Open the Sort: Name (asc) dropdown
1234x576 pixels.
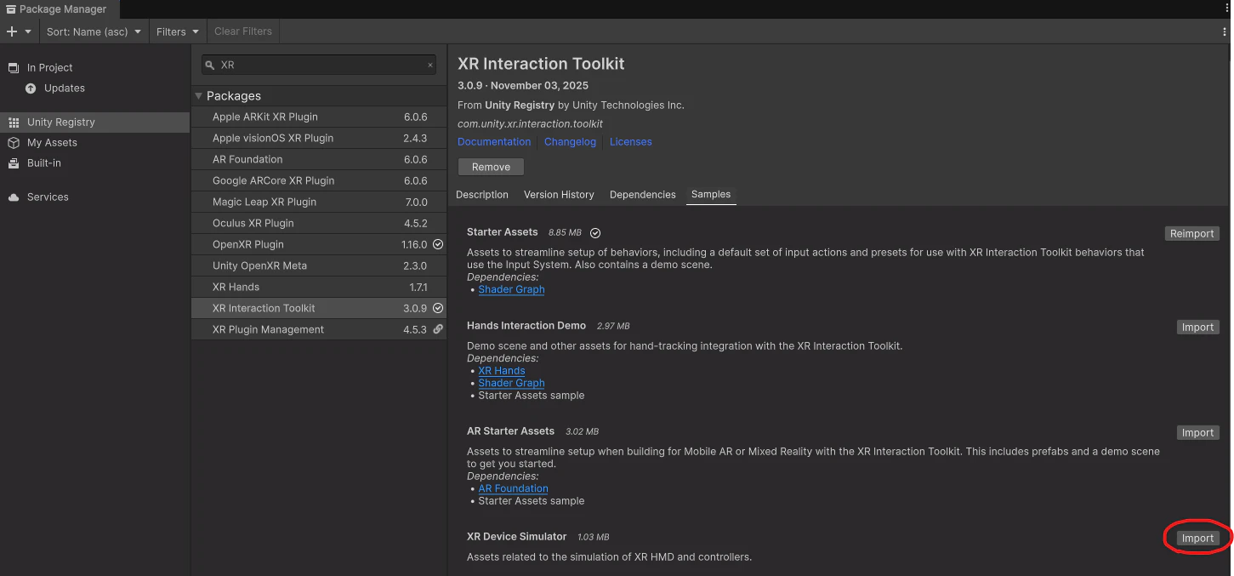click(94, 31)
